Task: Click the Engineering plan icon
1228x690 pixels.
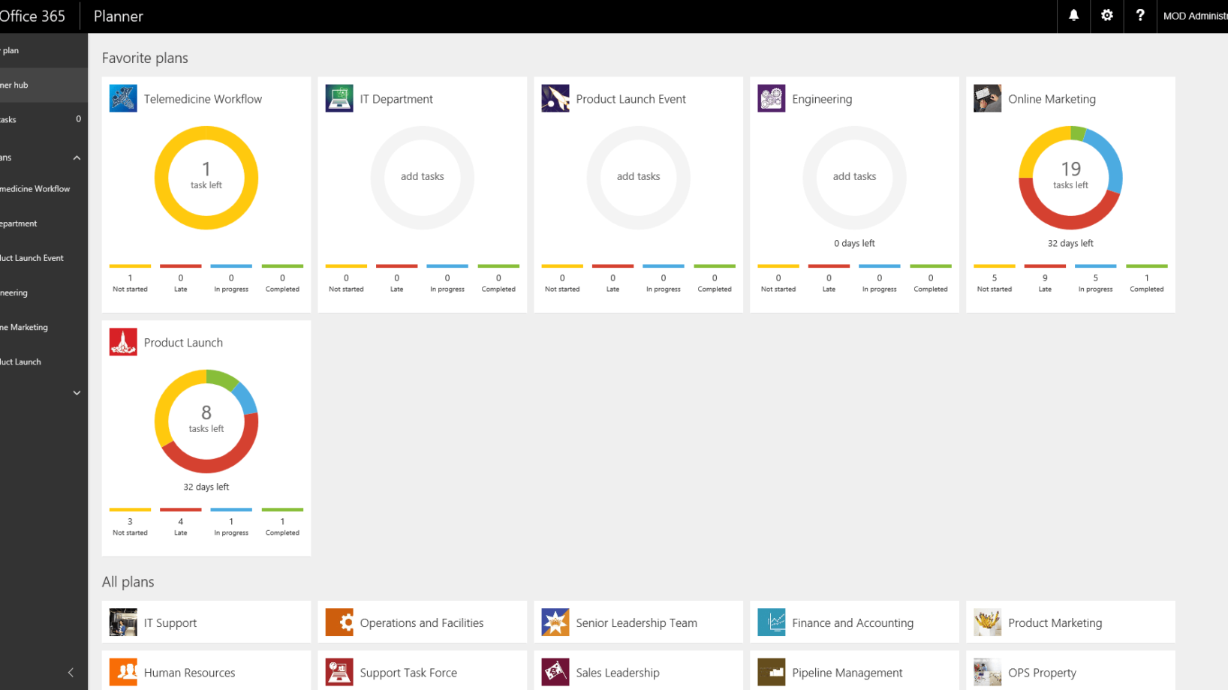Action: pos(772,98)
